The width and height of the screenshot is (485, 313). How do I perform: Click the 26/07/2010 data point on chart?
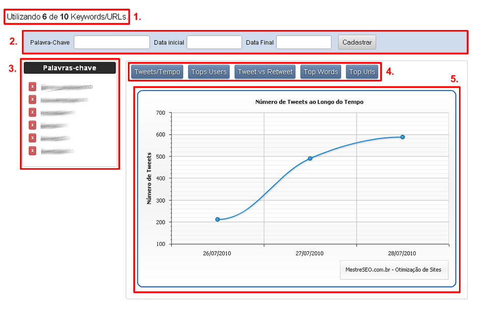(x=218, y=220)
